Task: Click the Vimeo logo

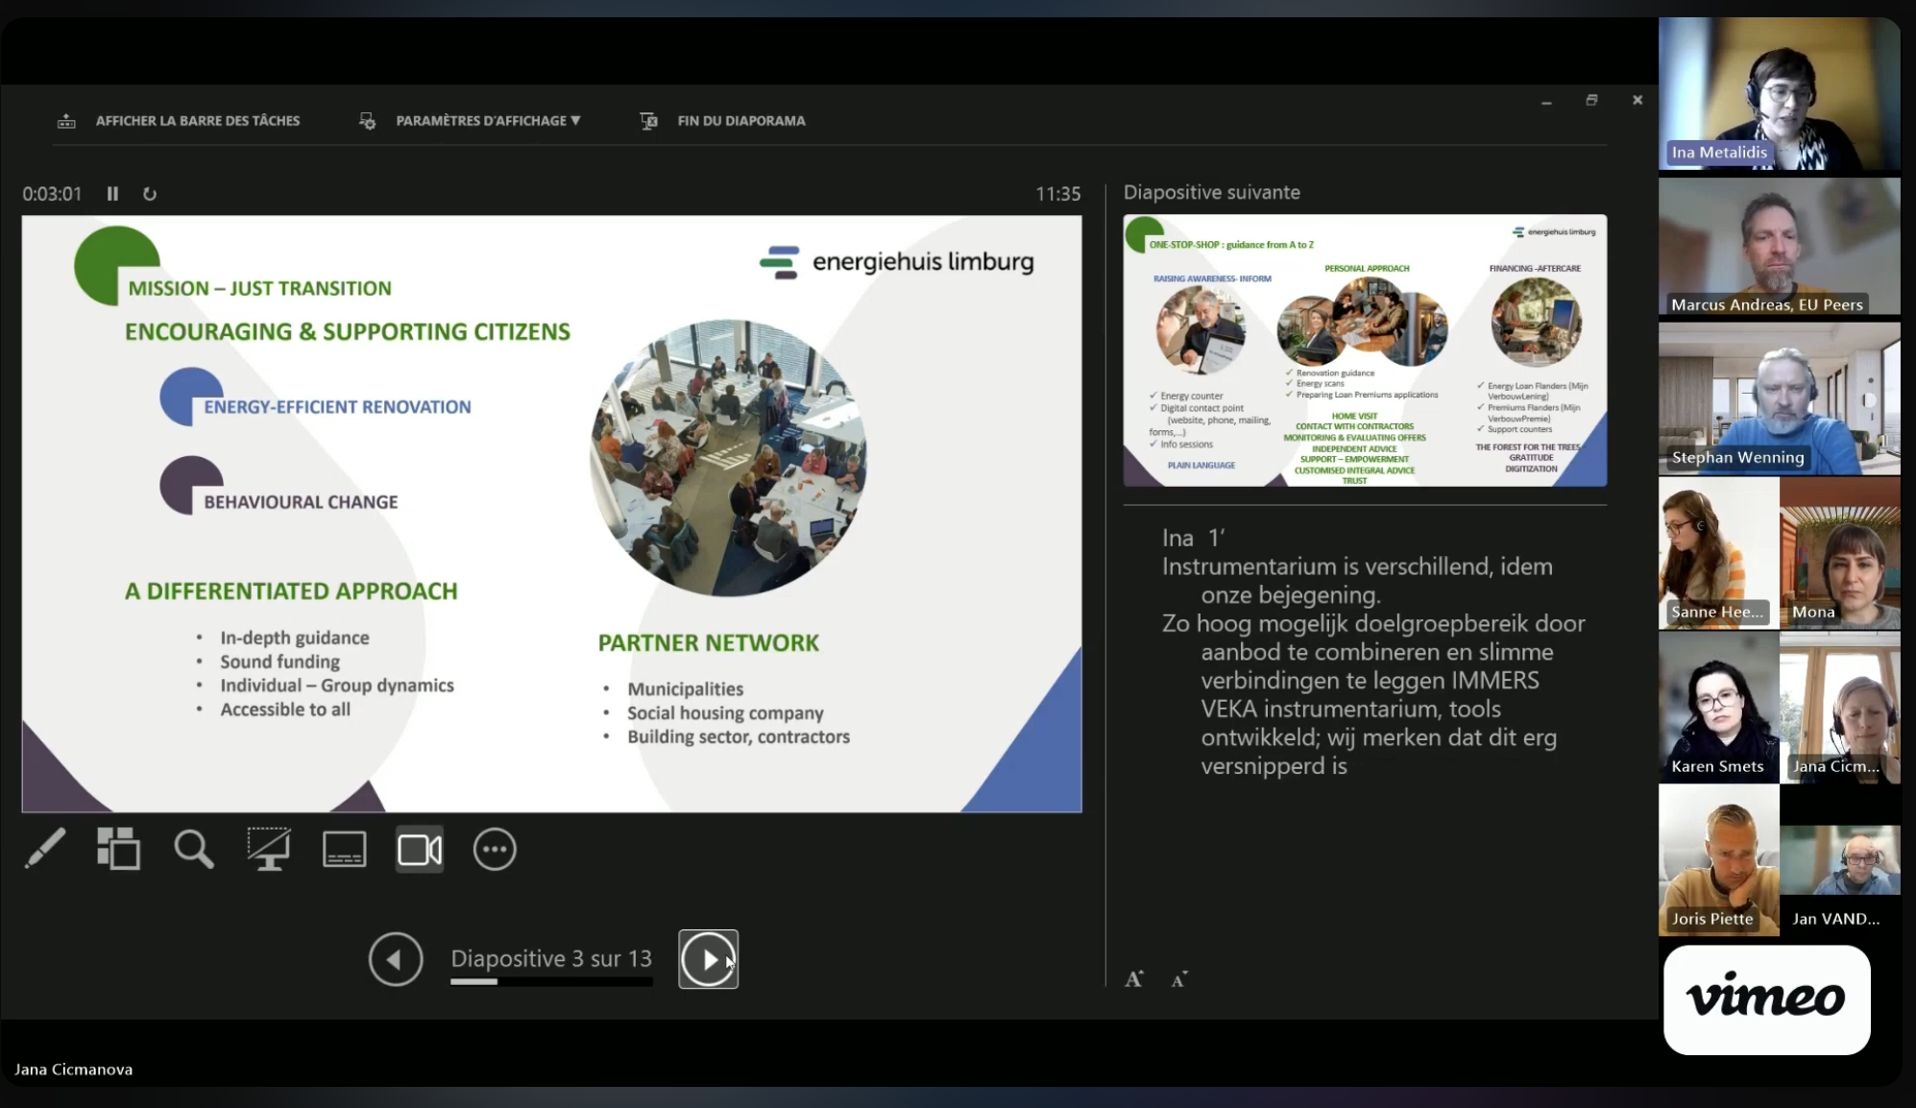Action: 1766,1000
